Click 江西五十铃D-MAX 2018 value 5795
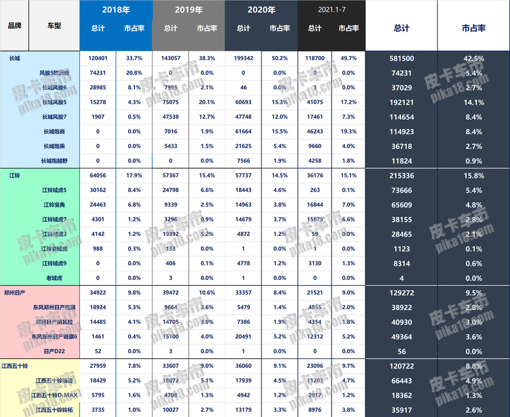510x417 pixels. 98,395
